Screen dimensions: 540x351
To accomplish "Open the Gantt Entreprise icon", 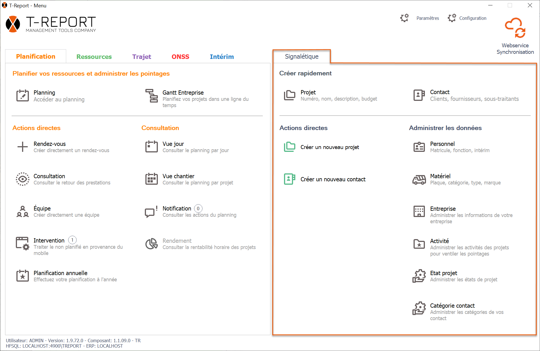I will (152, 95).
